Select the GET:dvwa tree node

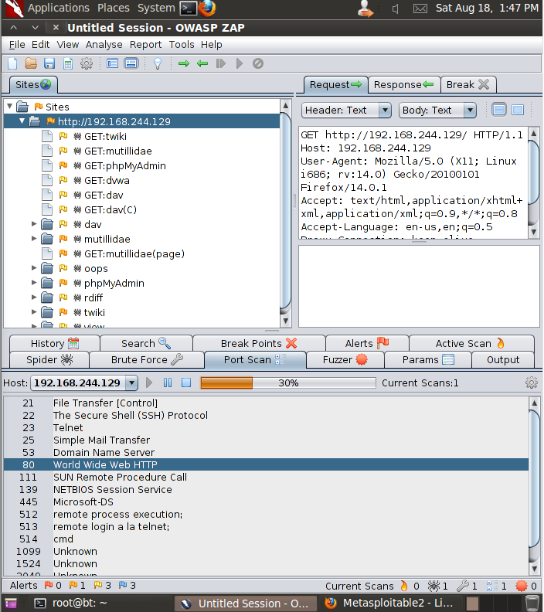[105, 180]
